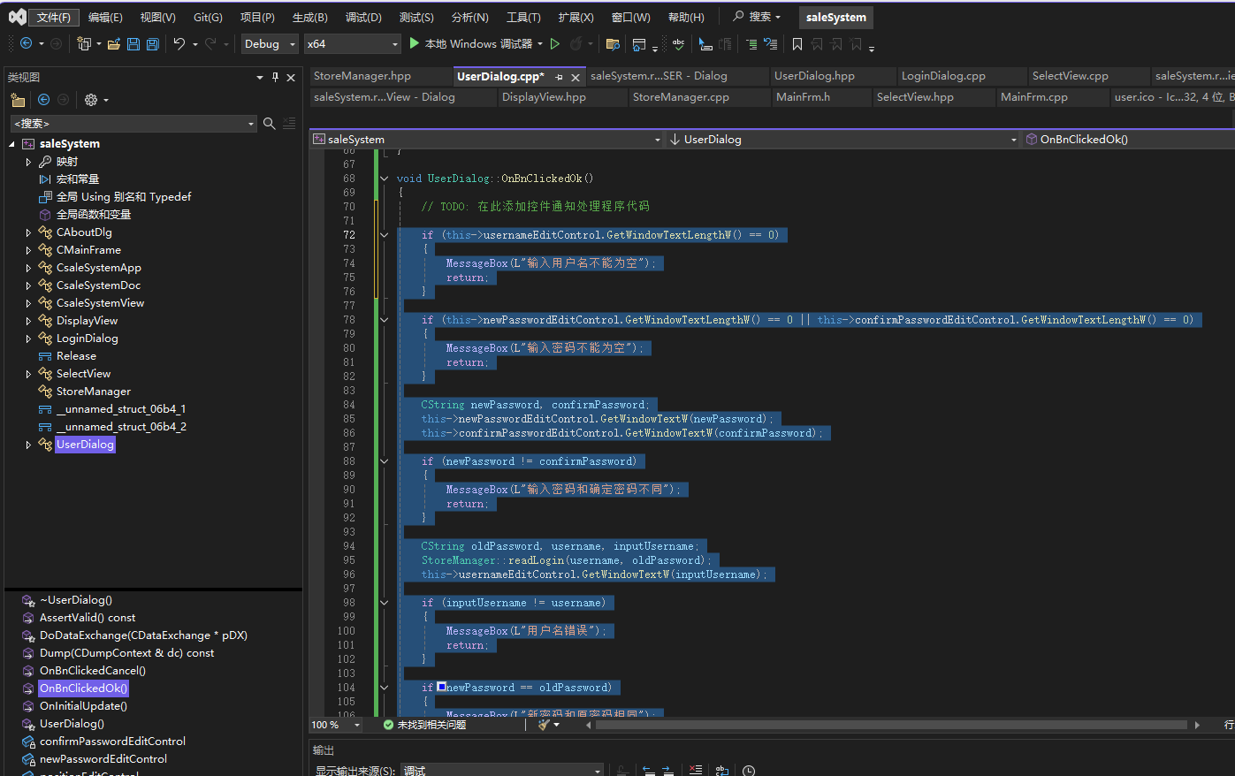Start without debugging using hollow green play icon
This screenshot has height=776, width=1235.
tap(555, 44)
